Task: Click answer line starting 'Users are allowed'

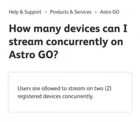Action: (x=64, y=88)
